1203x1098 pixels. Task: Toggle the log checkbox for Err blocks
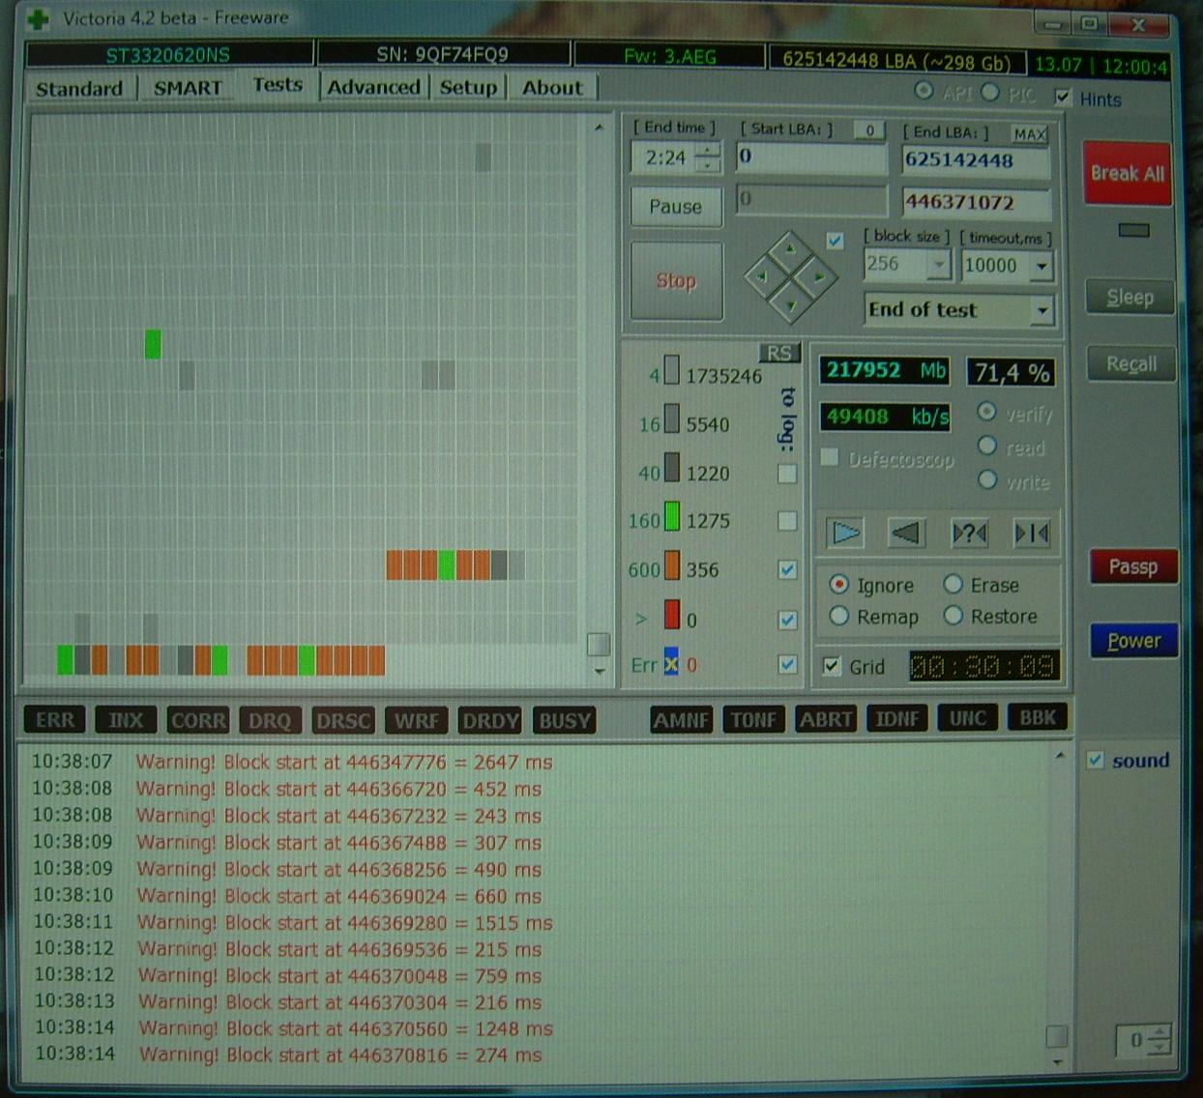pos(787,664)
